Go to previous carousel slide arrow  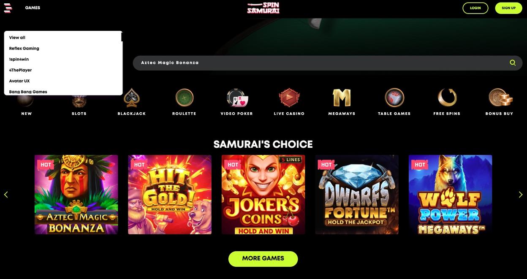click(x=6, y=195)
